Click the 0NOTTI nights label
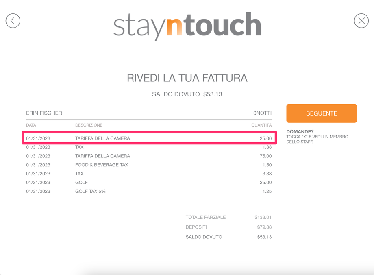 click(262, 113)
